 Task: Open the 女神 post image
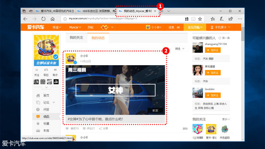click(115, 90)
